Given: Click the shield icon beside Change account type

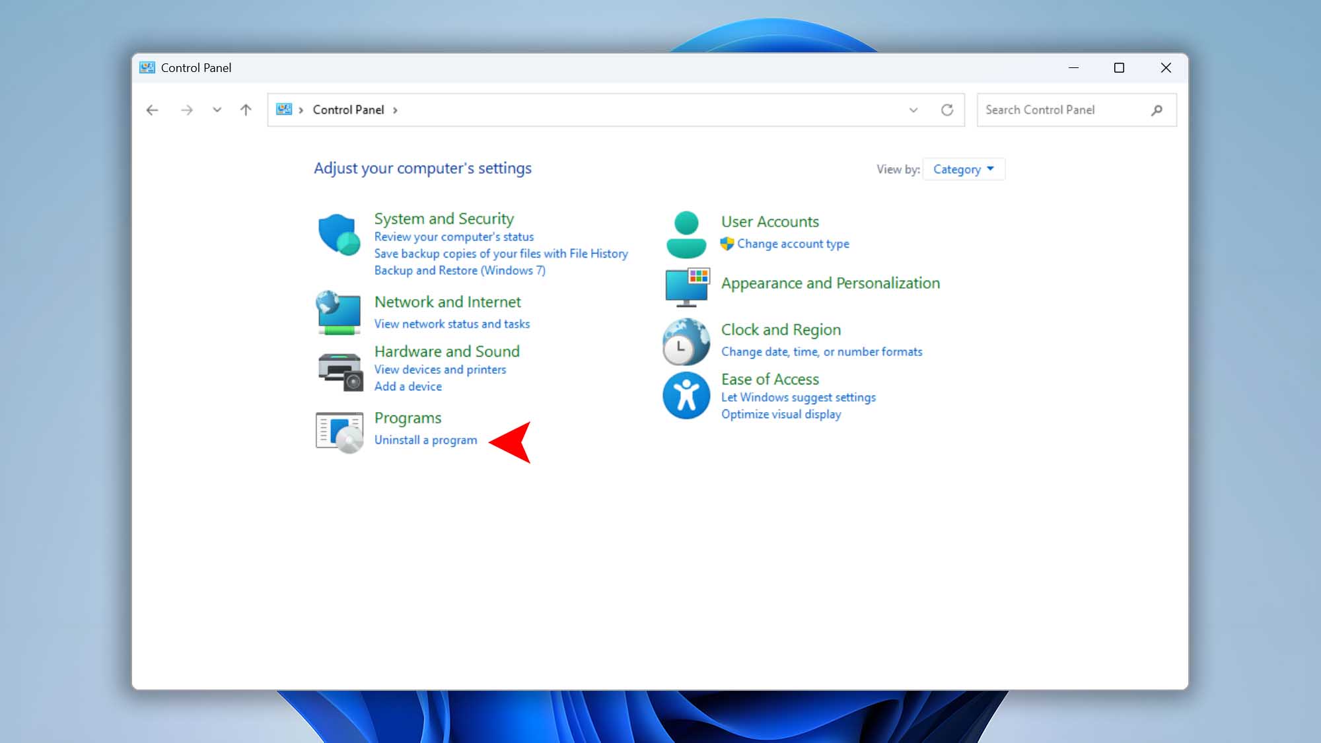Looking at the screenshot, I should coord(727,244).
